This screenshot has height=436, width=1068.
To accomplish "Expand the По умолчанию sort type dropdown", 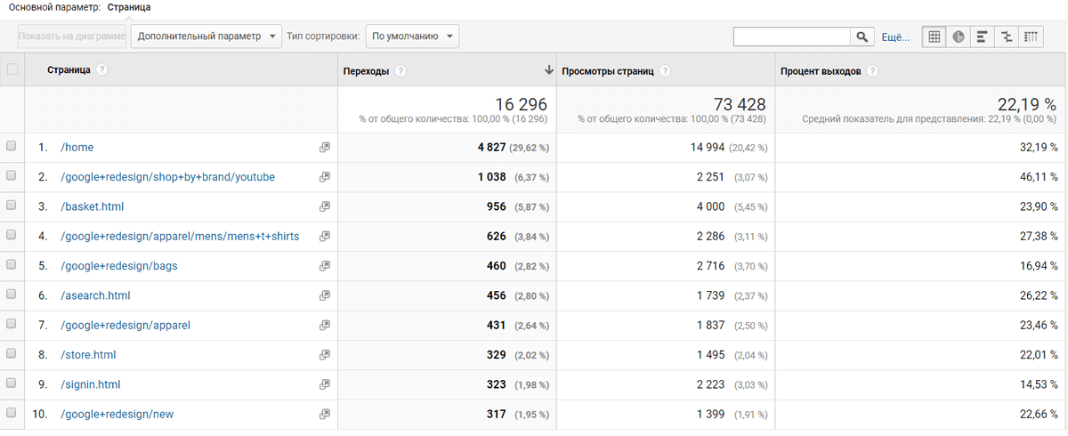I will 412,36.
